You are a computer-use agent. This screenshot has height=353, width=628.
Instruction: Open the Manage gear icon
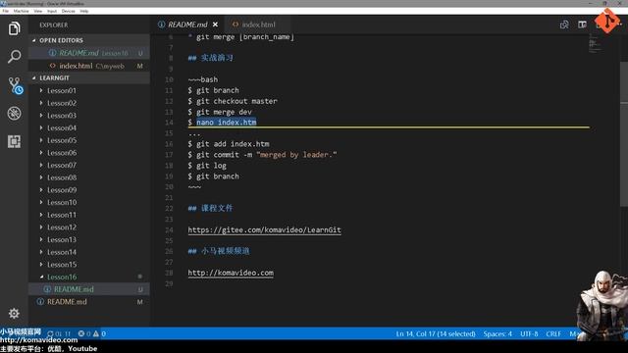coord(14,313)
